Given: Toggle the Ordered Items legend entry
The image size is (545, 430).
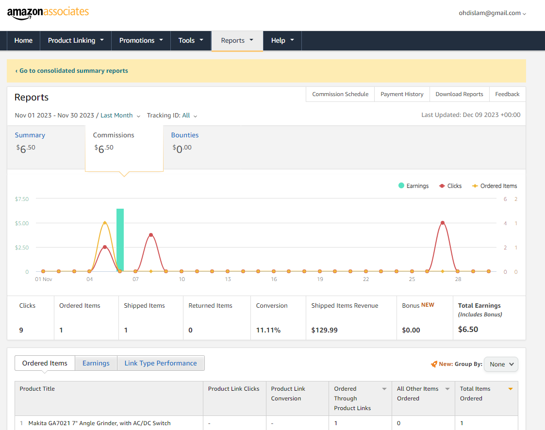Looking at the screenshot, I should click(494, 186).
